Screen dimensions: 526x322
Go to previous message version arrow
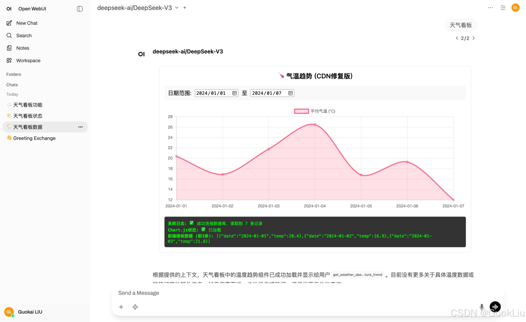coord(457,38)
